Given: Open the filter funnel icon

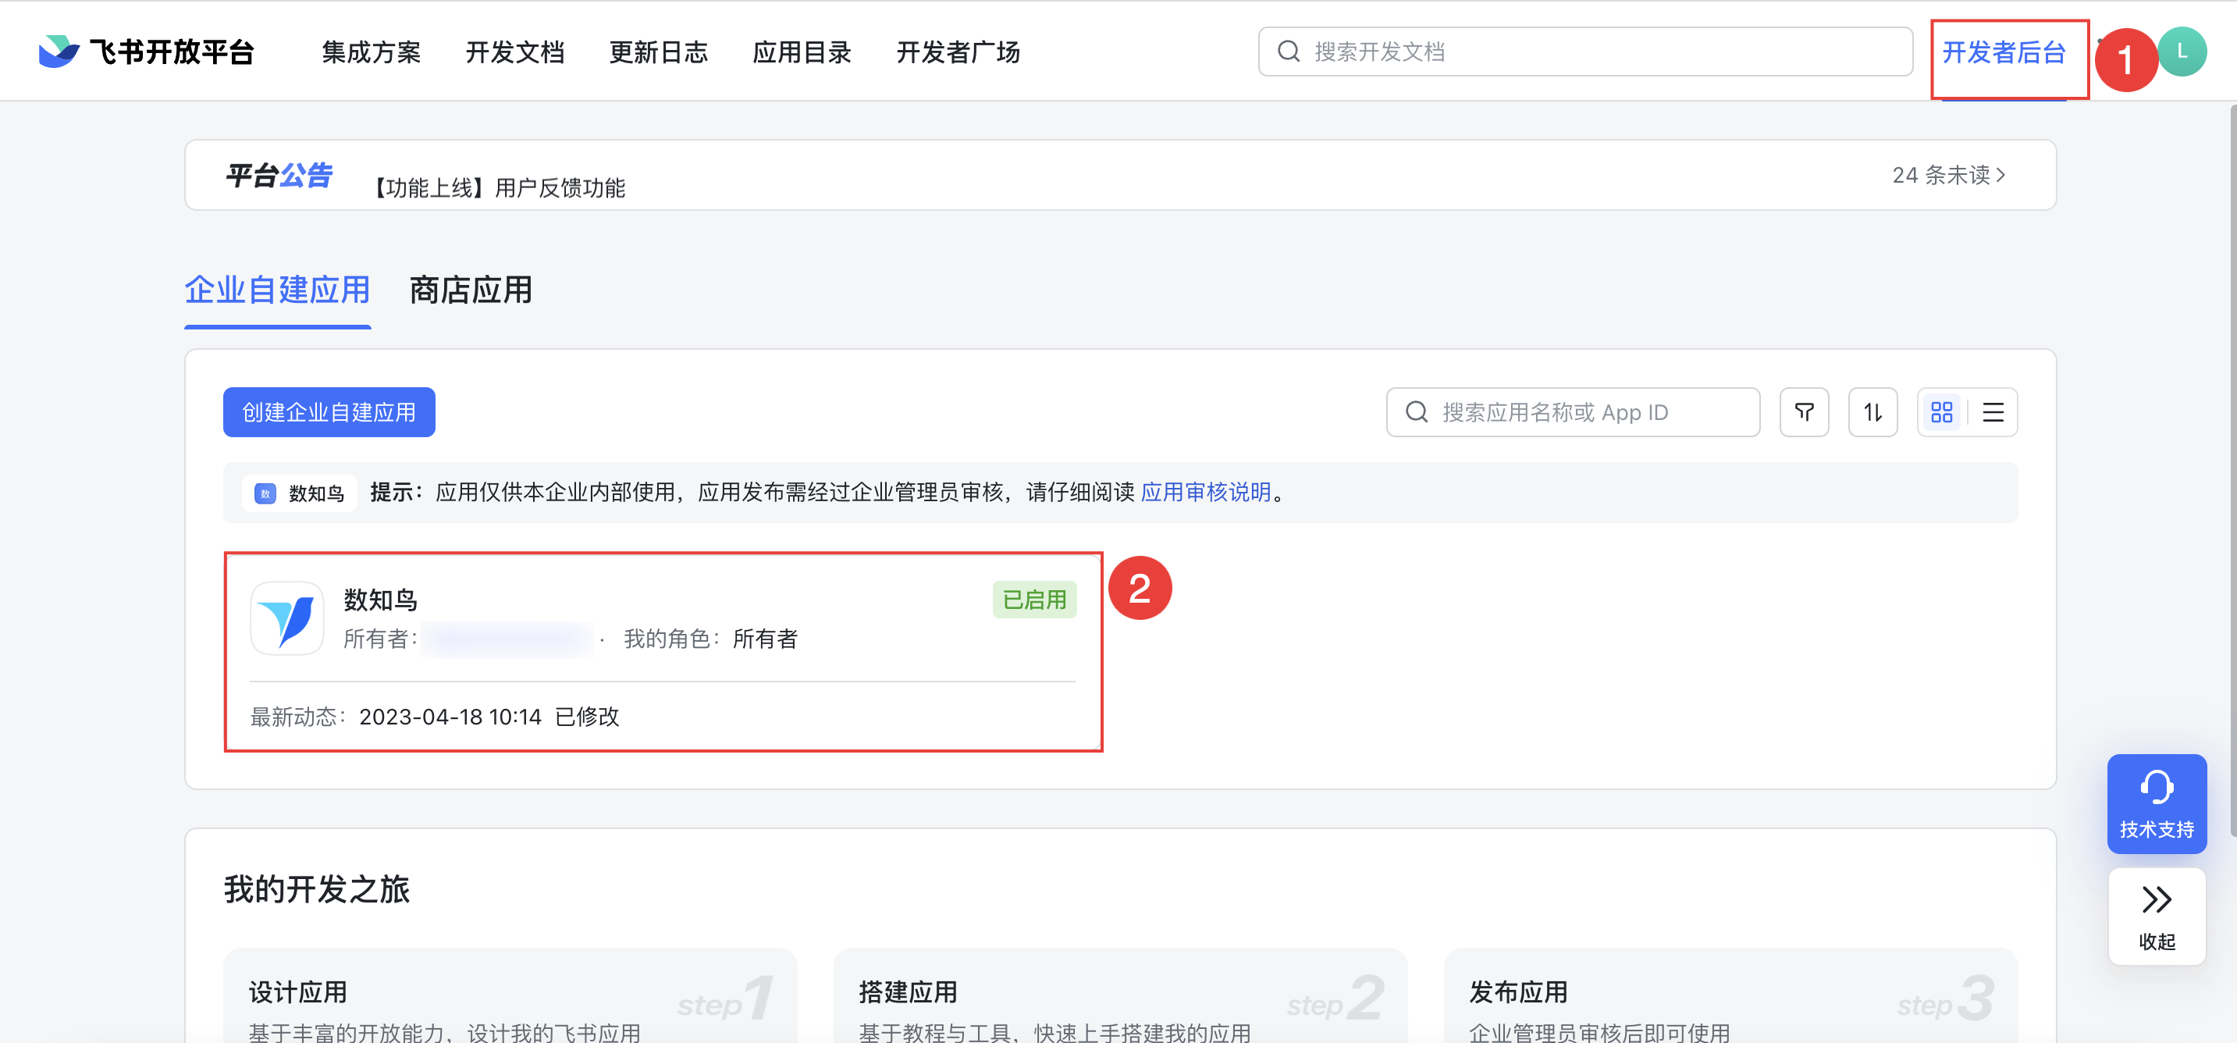Looking at the screenshot, I should coord(1804,411).
